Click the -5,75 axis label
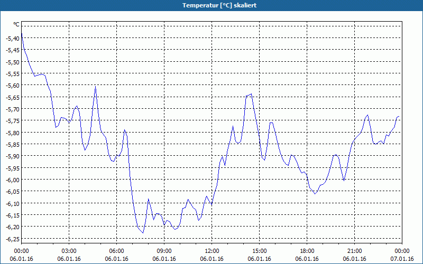423x264 pixels. point(12,121)
